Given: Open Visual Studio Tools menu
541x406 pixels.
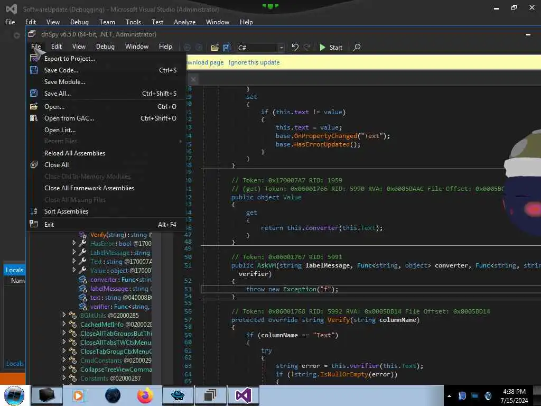Looking at the screenshot, I should [x=133, y=22].
